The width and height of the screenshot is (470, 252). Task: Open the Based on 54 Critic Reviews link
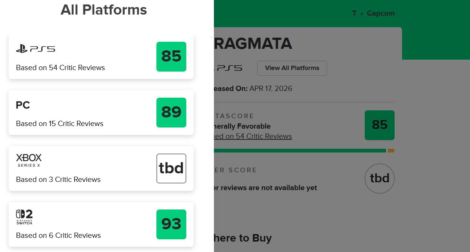pos(253,136)
